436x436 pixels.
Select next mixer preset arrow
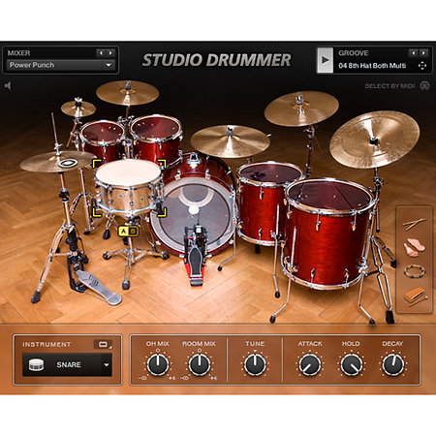click(x=110, y=52)
